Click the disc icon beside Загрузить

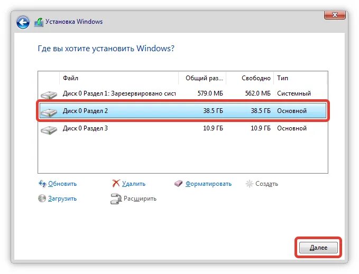[42, 199]
